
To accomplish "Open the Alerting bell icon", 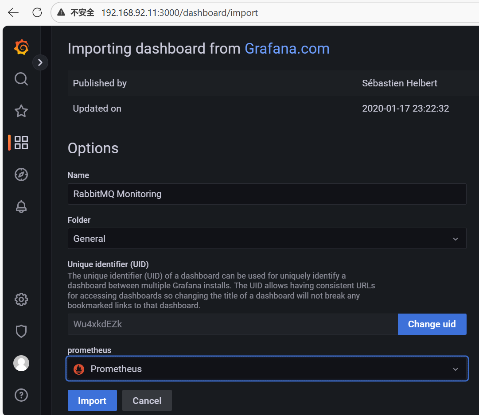I will (x=21, y=206).
